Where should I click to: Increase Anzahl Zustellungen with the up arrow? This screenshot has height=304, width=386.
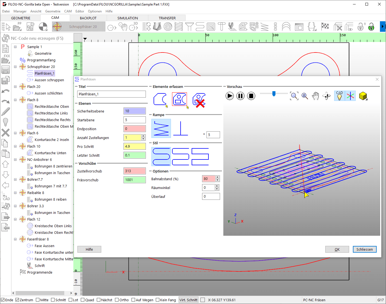click(143, 136)
